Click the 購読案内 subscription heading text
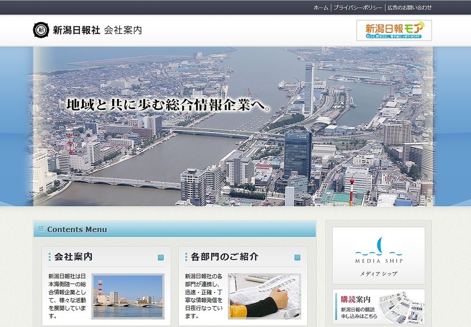The image size is (471, 327). pyautogui.click(x=355, y=299)
